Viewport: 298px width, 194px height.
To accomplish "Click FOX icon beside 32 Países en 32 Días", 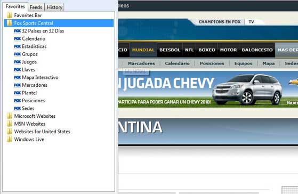I will click(x=17, y=31).
